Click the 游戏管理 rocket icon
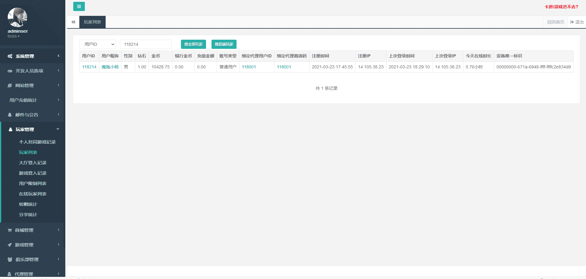The image size is (586, 279). (x=10, y=245)
